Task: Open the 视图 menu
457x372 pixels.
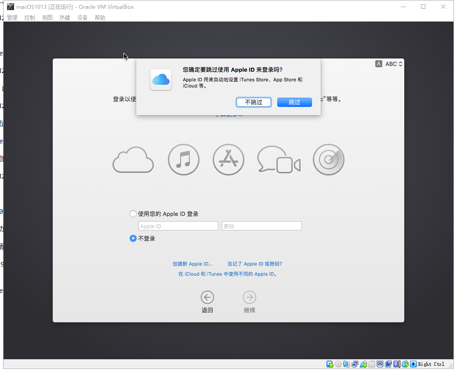Action: (47, 18)
